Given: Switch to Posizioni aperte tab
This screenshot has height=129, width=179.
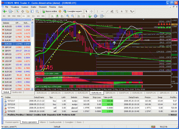Looking at the screenshot, I should 12,122.
